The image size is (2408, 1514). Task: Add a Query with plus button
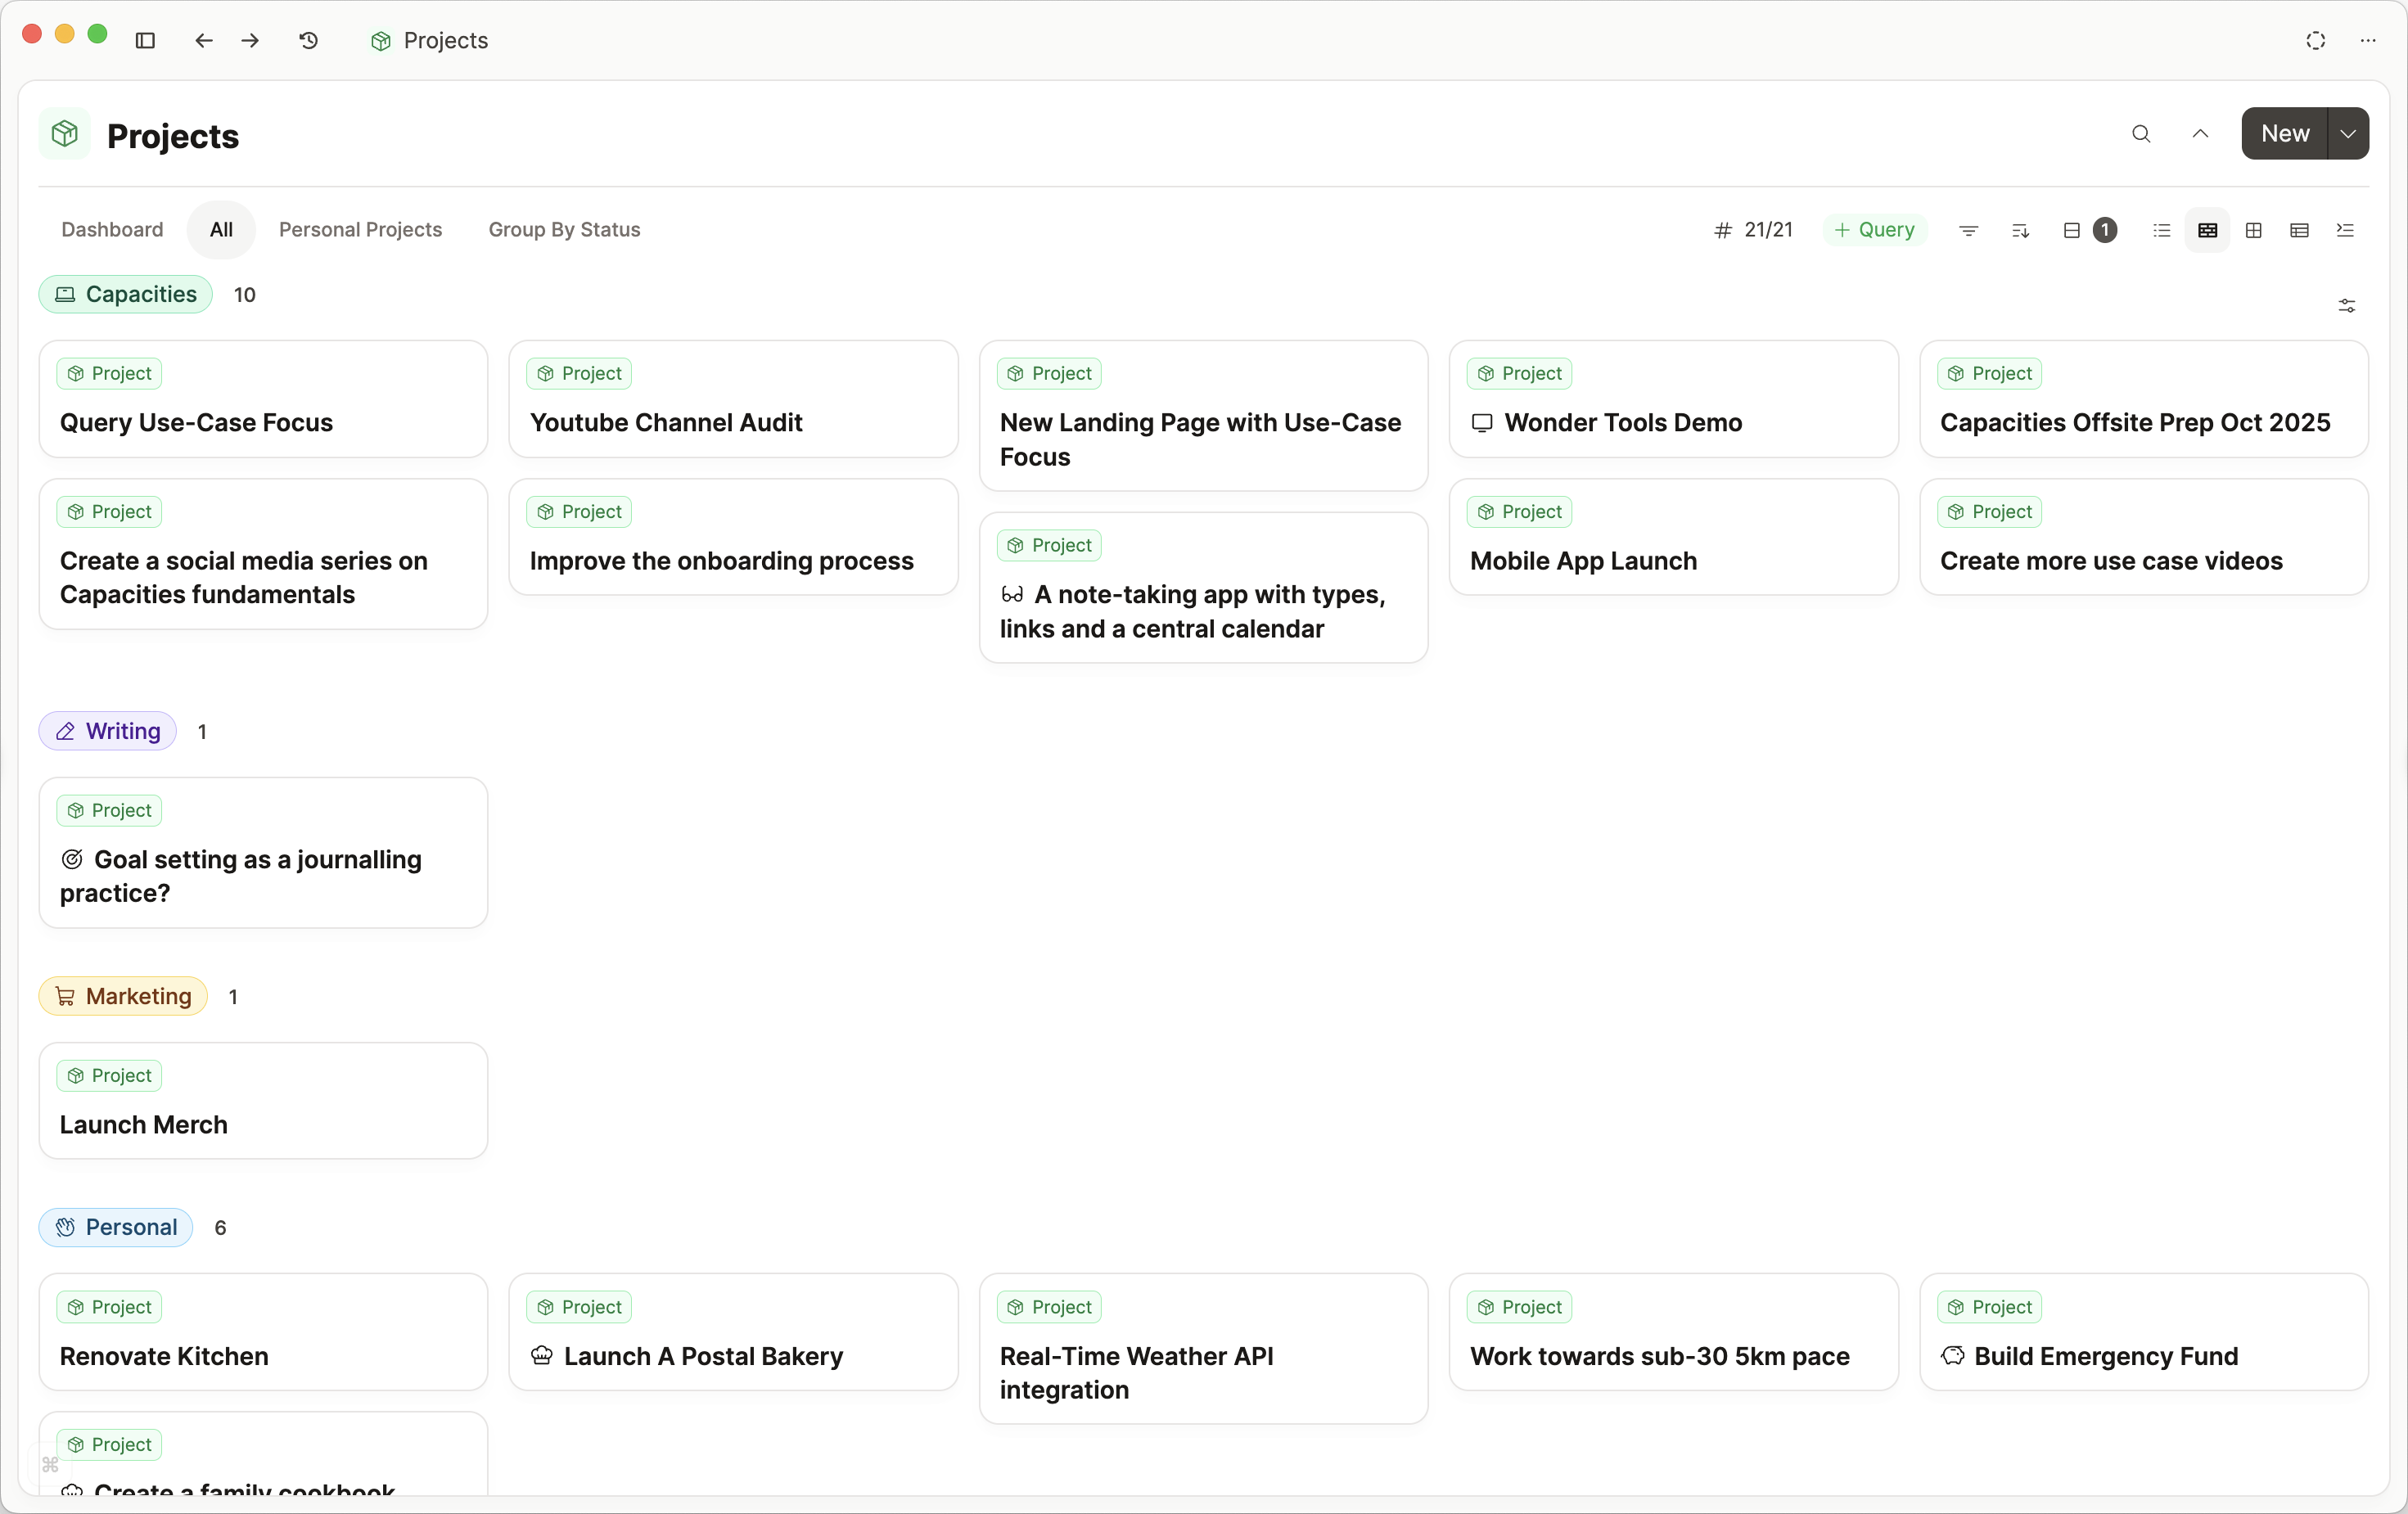tap(1874, 230)
